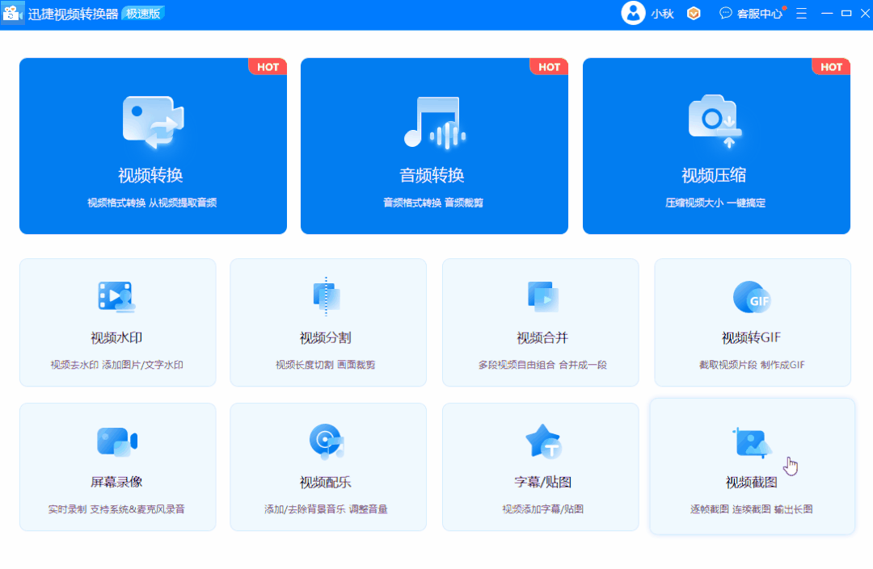Click the 极速版 version badge
The image size is (873, 569).
click(x=142, y=13)
